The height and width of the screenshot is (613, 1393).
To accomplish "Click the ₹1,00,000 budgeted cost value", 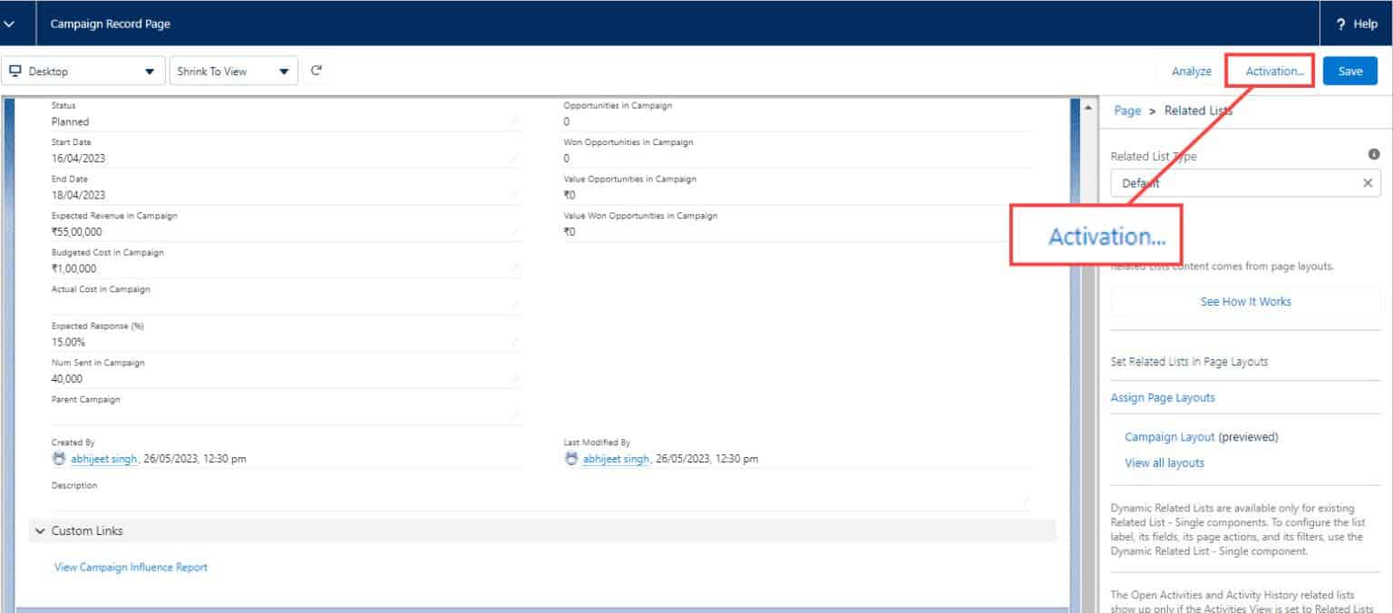I will (74, 268).
